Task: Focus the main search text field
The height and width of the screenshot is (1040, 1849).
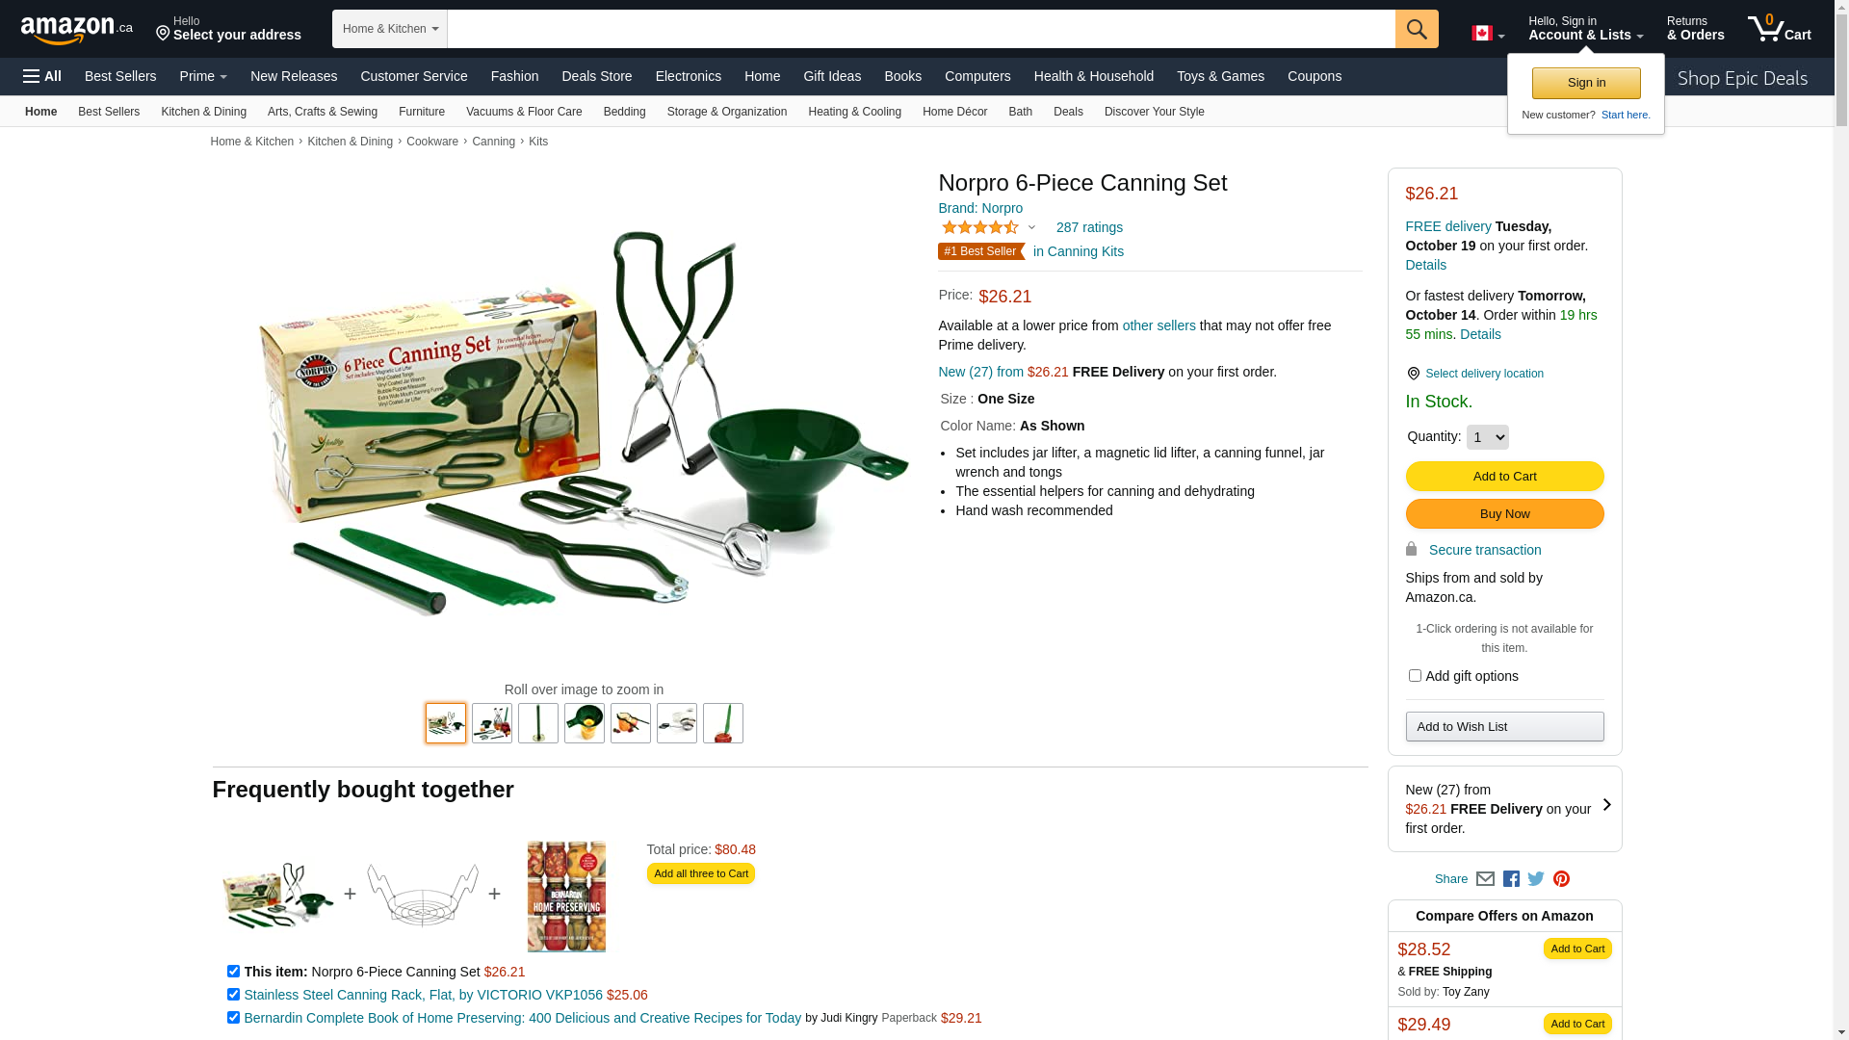Action: pyautogui.click(x=922, y=29)
